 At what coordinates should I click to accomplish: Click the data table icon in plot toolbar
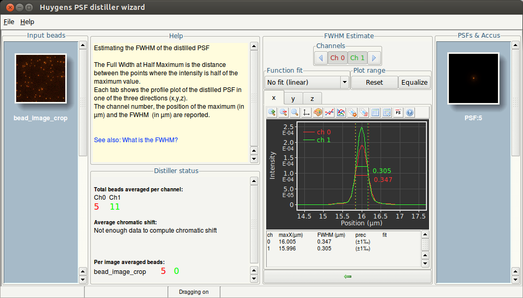click(375, 112)
